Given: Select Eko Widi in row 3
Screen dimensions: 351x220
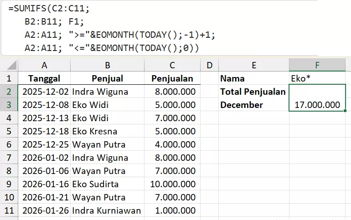Looking at the screenshot, I should 108,105.
